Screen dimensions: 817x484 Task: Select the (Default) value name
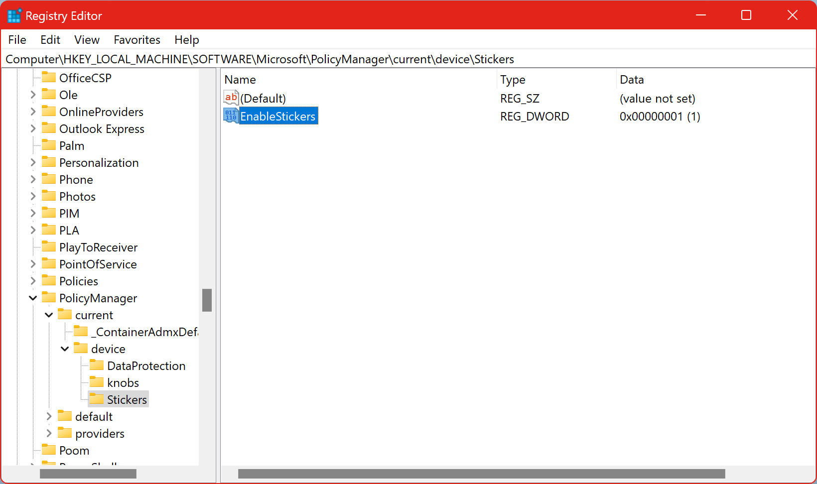pyautogui.click(x=263, y=99)
